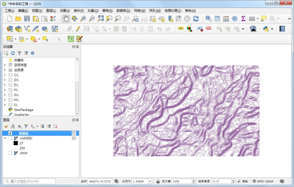The width and height of the screenshot is (294, 187).
Task: Open the 插件 menu
Action: coord(79,11)
